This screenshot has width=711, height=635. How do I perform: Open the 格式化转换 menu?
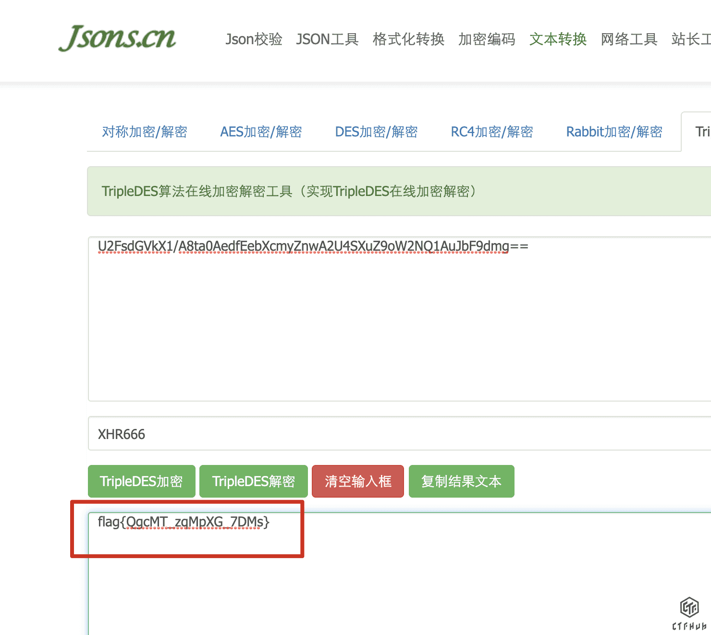click(408, 39)
